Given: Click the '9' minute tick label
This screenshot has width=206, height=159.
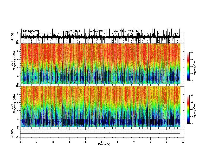Looking at the screenshot, I should click(166, 142).
